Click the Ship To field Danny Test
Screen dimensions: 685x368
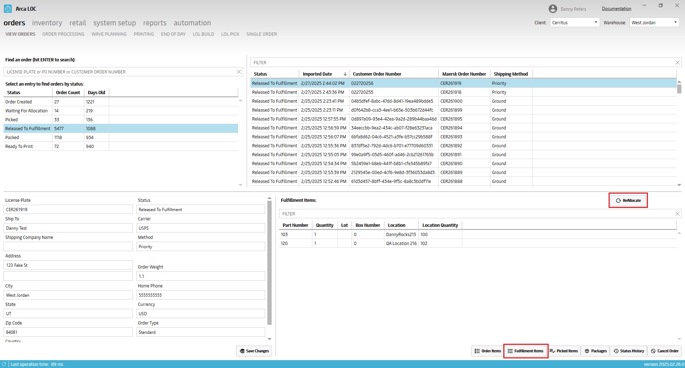(68, 228)
